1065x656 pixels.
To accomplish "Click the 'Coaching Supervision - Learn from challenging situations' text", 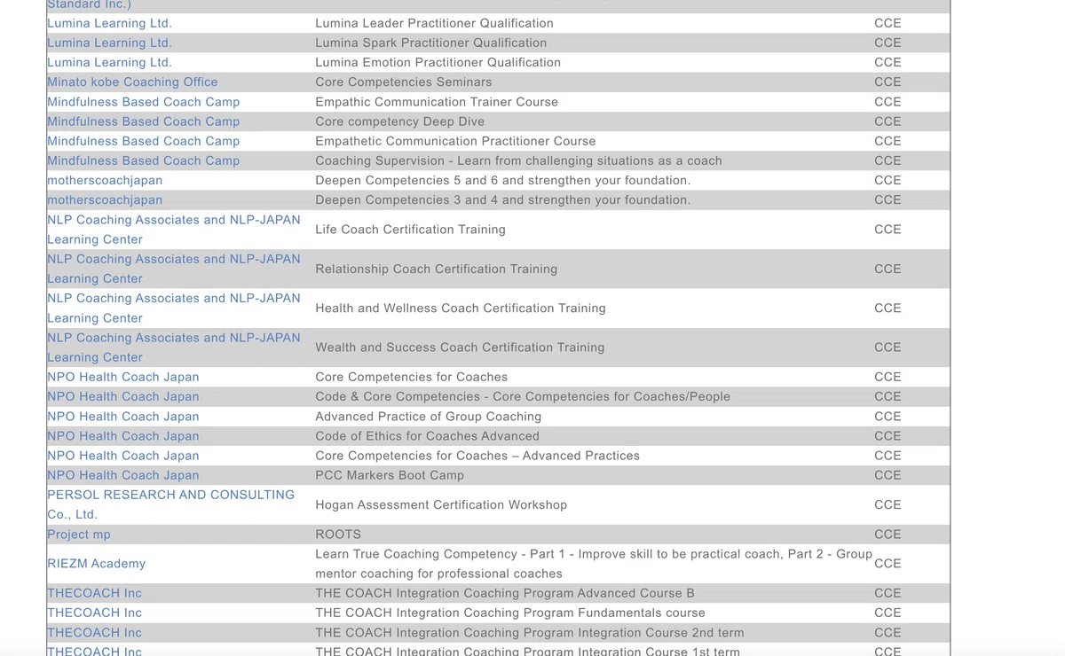I will [x=519, y=160].
